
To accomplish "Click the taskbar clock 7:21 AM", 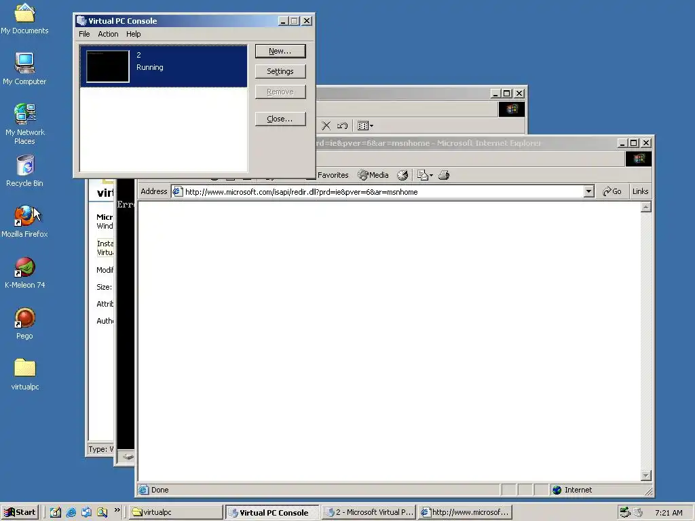I will click(669, 513).
